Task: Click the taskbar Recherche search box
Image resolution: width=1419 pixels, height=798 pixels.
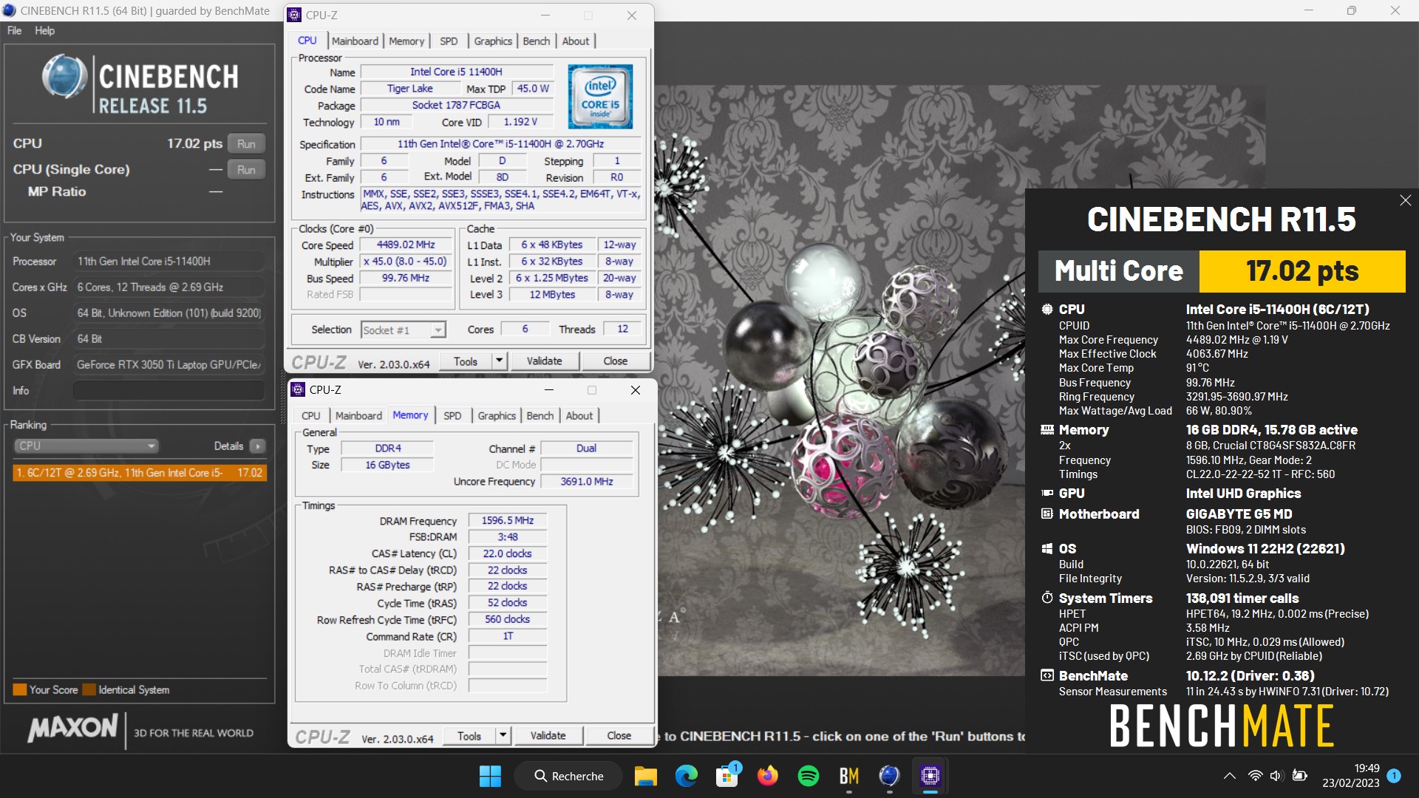Action: coord(568,776)
